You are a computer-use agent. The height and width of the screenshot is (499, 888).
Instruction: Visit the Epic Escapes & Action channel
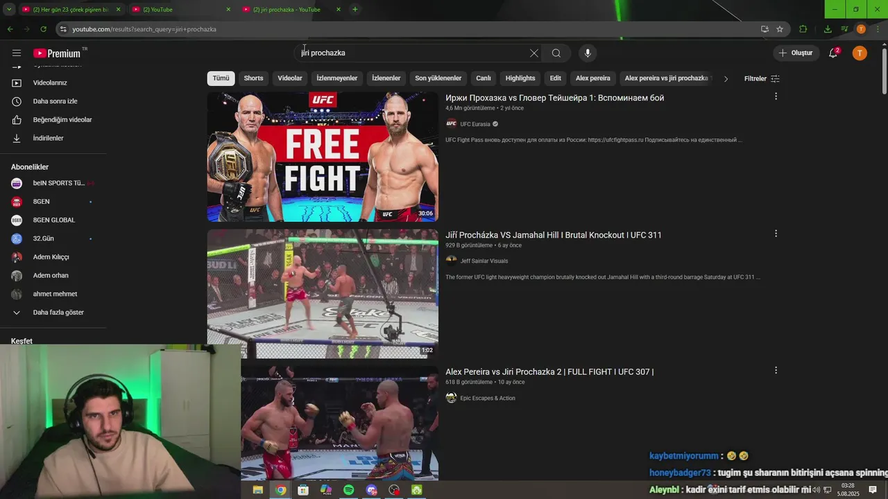coord(488,399)
